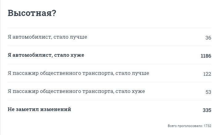Click the divider above 'Не заметил изменений'

tap(109, 100)
